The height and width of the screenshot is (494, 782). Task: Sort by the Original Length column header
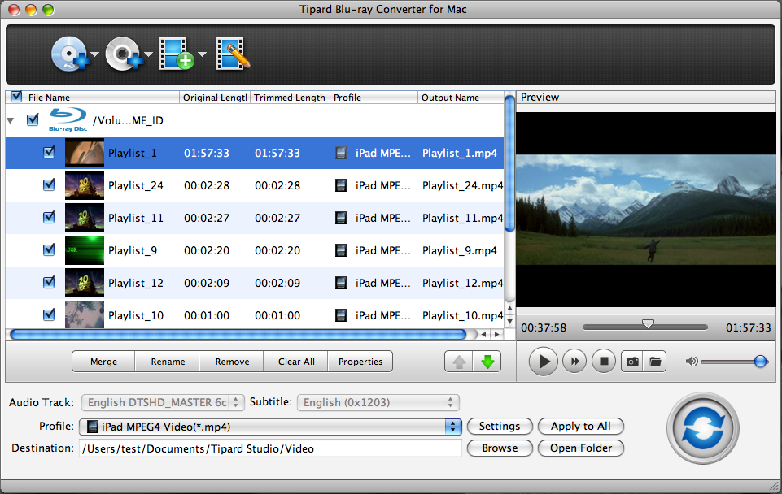tap(215, 97)
